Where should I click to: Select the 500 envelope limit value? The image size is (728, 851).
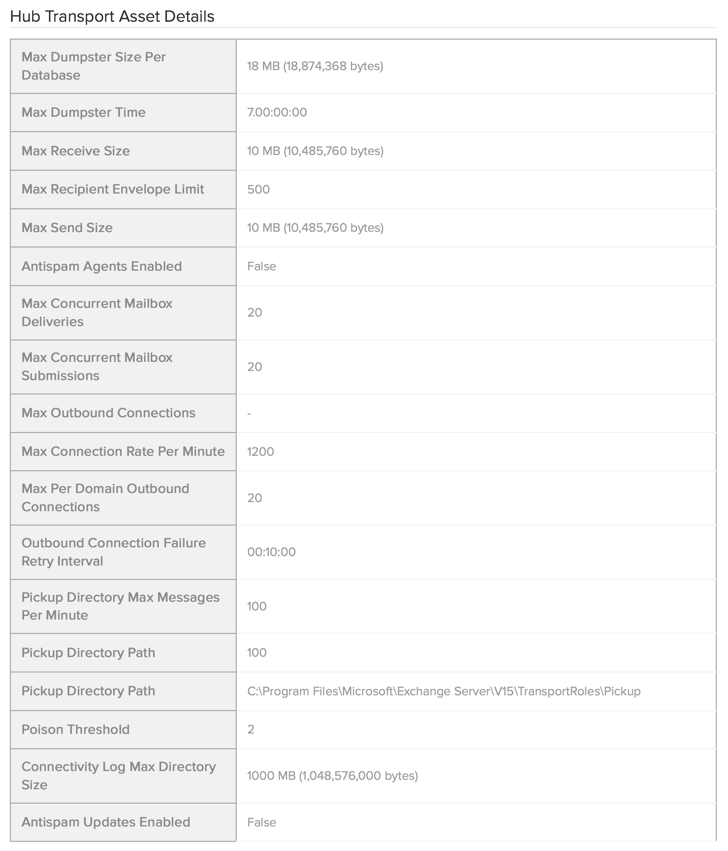pos(258,189)
